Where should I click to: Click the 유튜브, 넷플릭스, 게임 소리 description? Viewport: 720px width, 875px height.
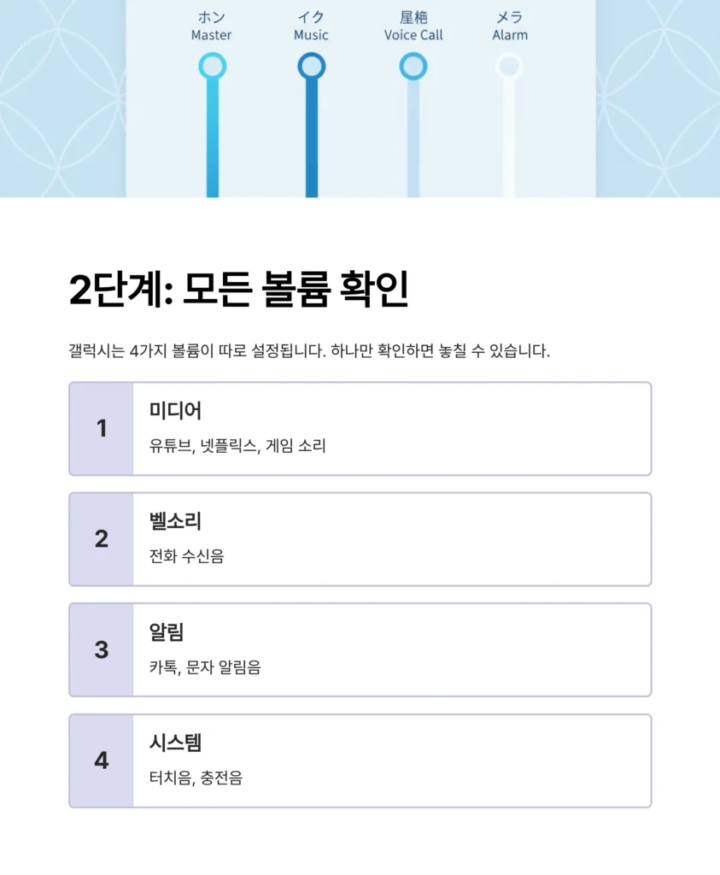(x=237, y=446)
